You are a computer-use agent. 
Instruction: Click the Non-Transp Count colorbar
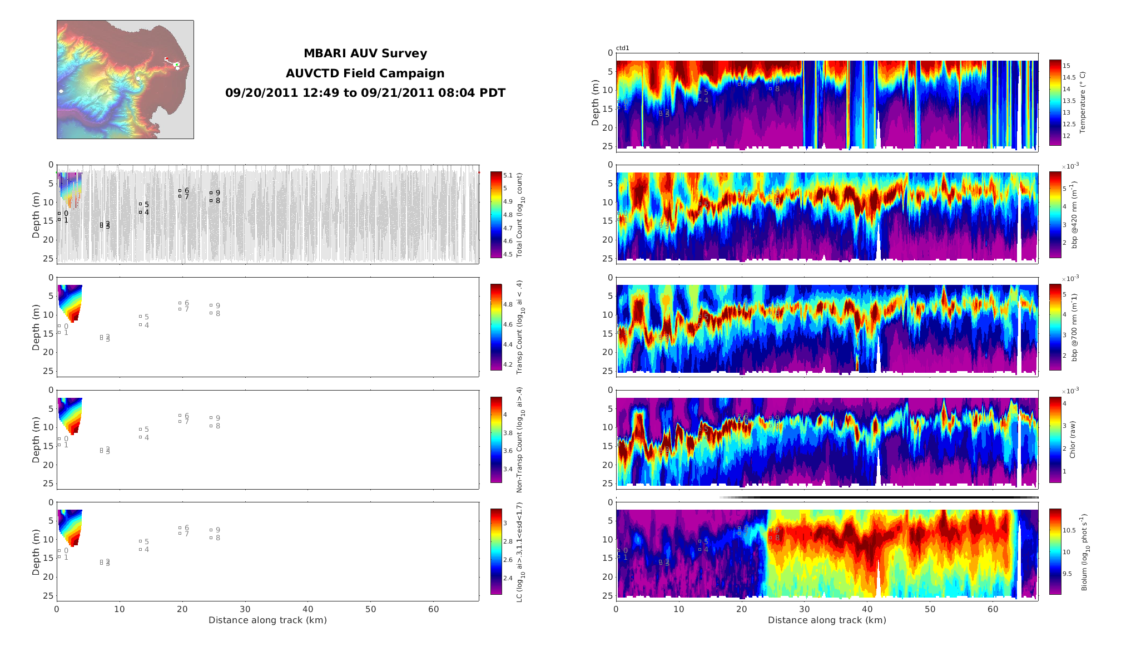pyautogui.click(x=496, y=439)
